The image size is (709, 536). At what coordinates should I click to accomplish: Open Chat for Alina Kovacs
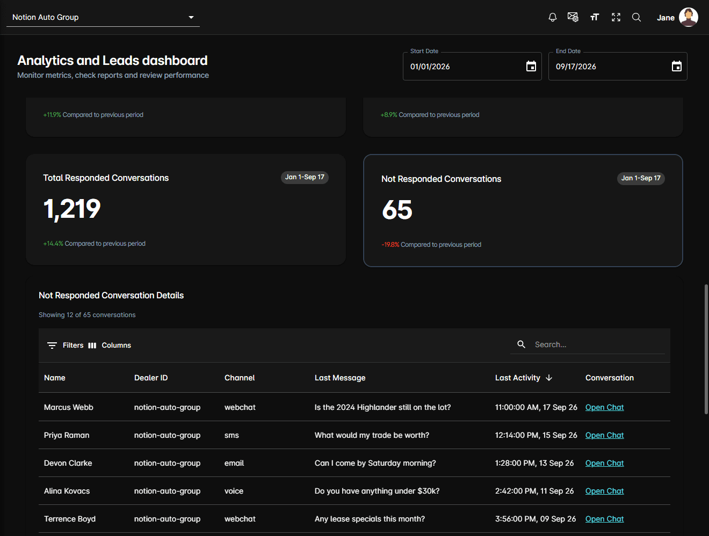tap(604, 491)
